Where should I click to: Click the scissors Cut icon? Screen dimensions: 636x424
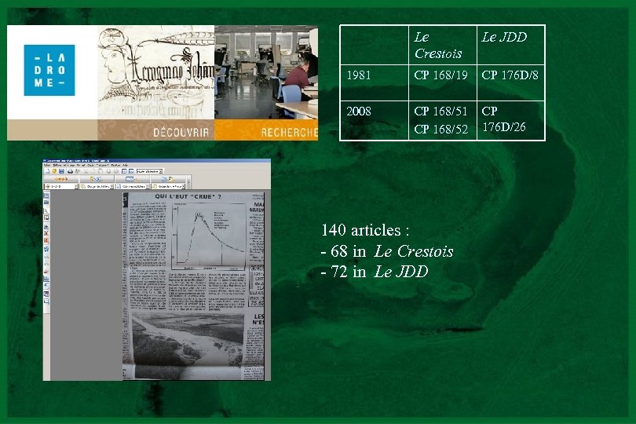(86, 171)
